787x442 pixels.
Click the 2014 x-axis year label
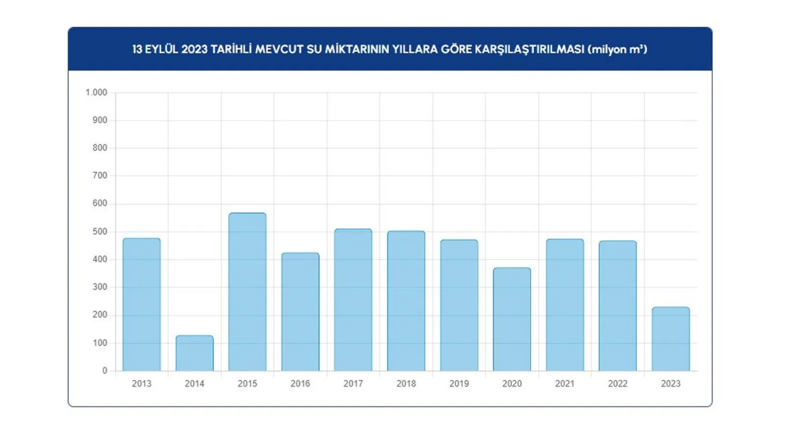pos(194,384)
